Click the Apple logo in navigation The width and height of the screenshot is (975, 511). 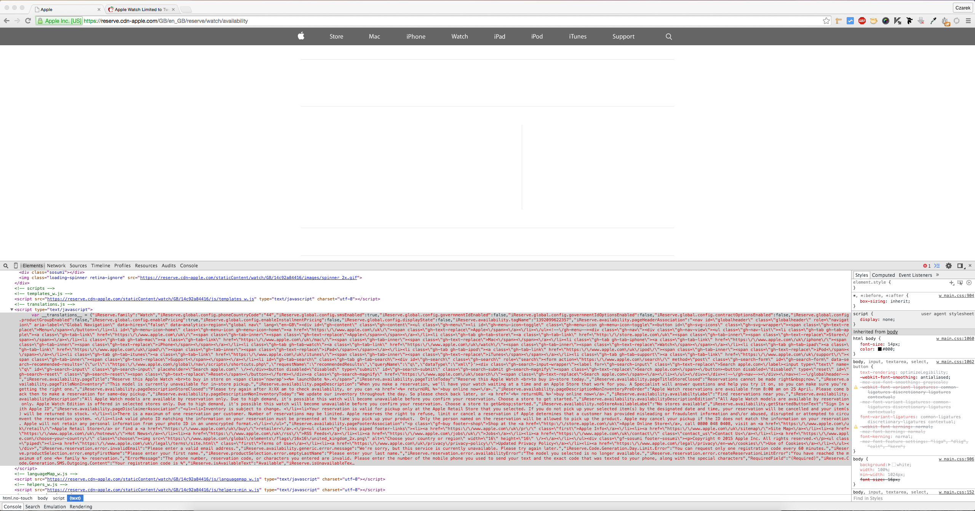click(301, 36)
